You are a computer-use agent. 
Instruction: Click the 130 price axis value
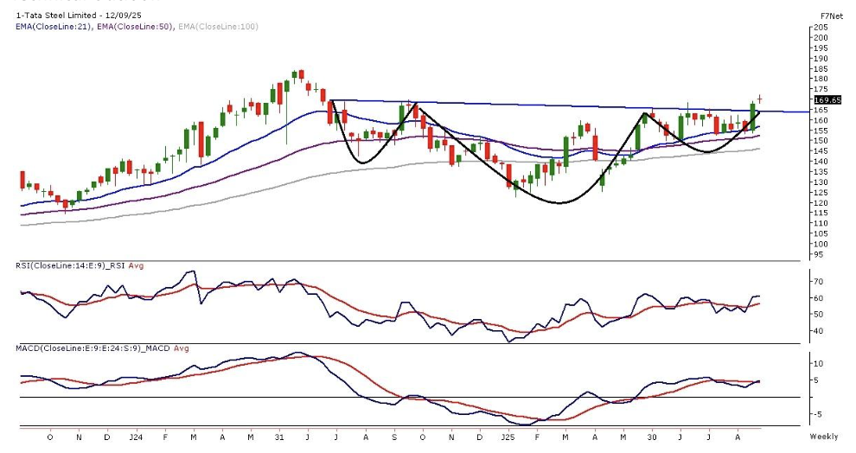821,182
